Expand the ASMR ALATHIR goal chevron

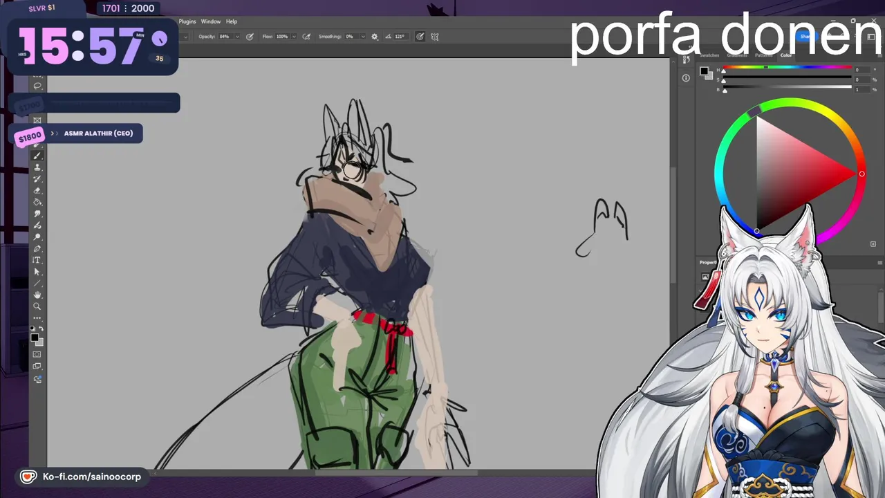(x=53, y=133)
